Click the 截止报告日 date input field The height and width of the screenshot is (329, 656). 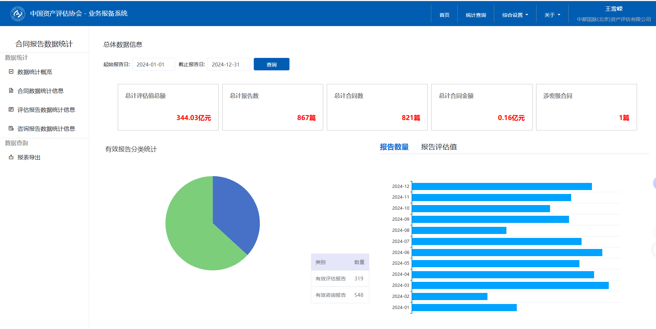[x=228, y=65]
